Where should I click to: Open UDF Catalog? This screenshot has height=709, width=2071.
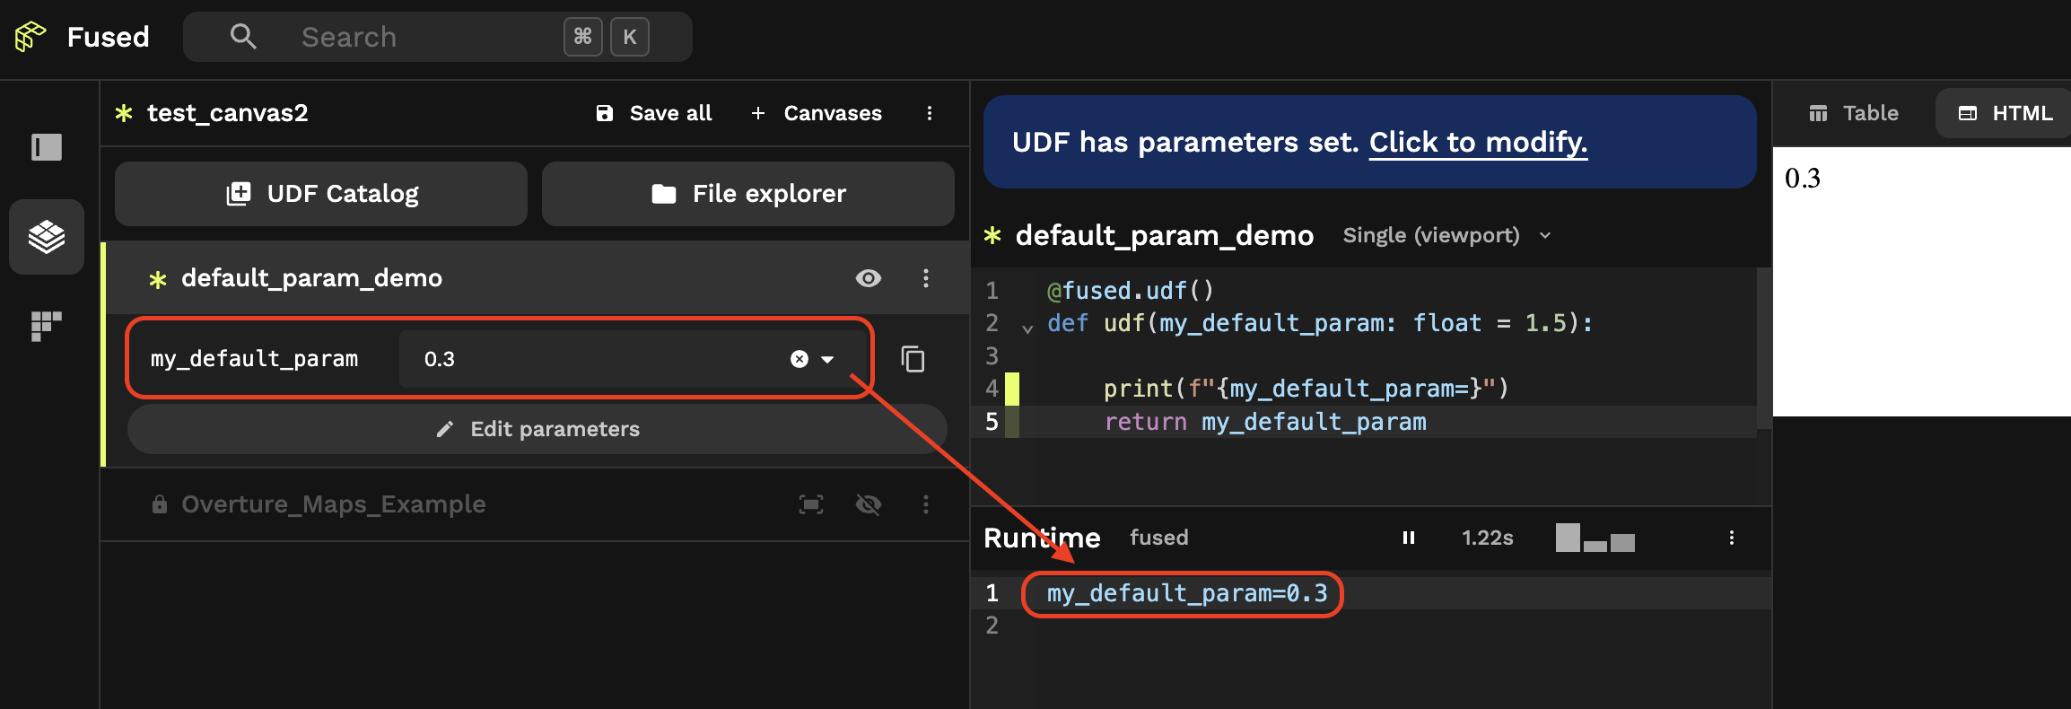[320, 193]
